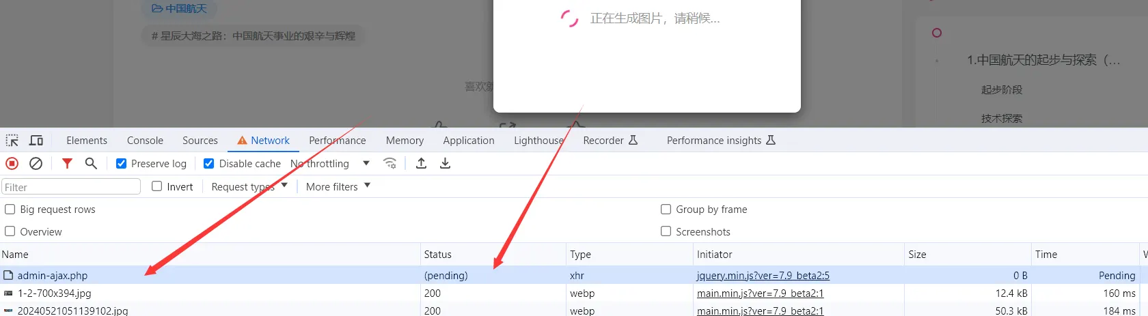Image resolution: width=1148 pixels, height=316 pixels.
Task: Open the More filters dropdown
Action: (338, 186)
